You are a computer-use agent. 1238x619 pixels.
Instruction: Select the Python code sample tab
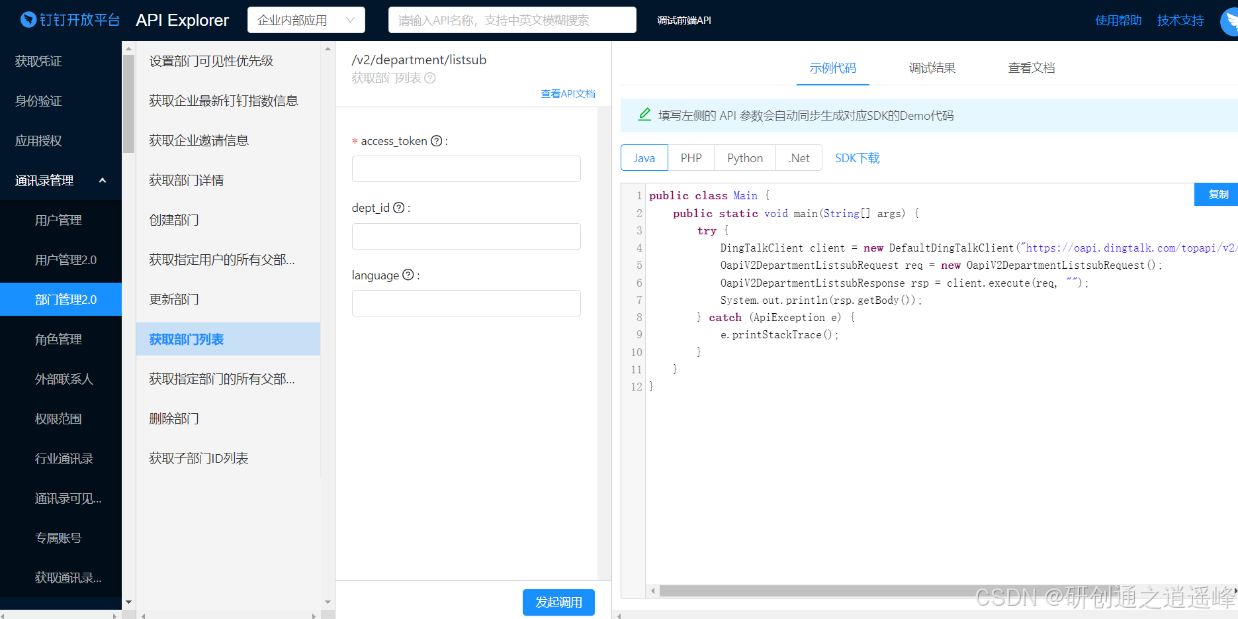coord(744,158)
